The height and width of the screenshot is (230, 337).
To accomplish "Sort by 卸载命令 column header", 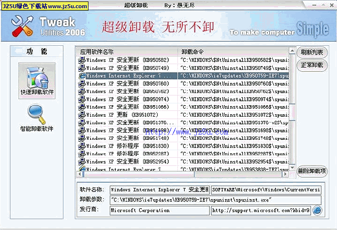I will [233, 52].
